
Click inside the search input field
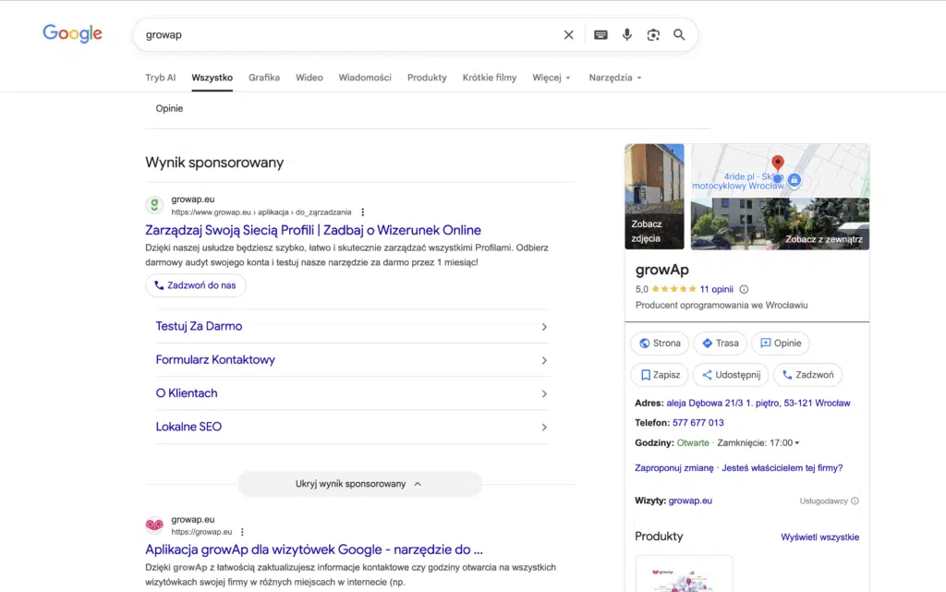323,34
